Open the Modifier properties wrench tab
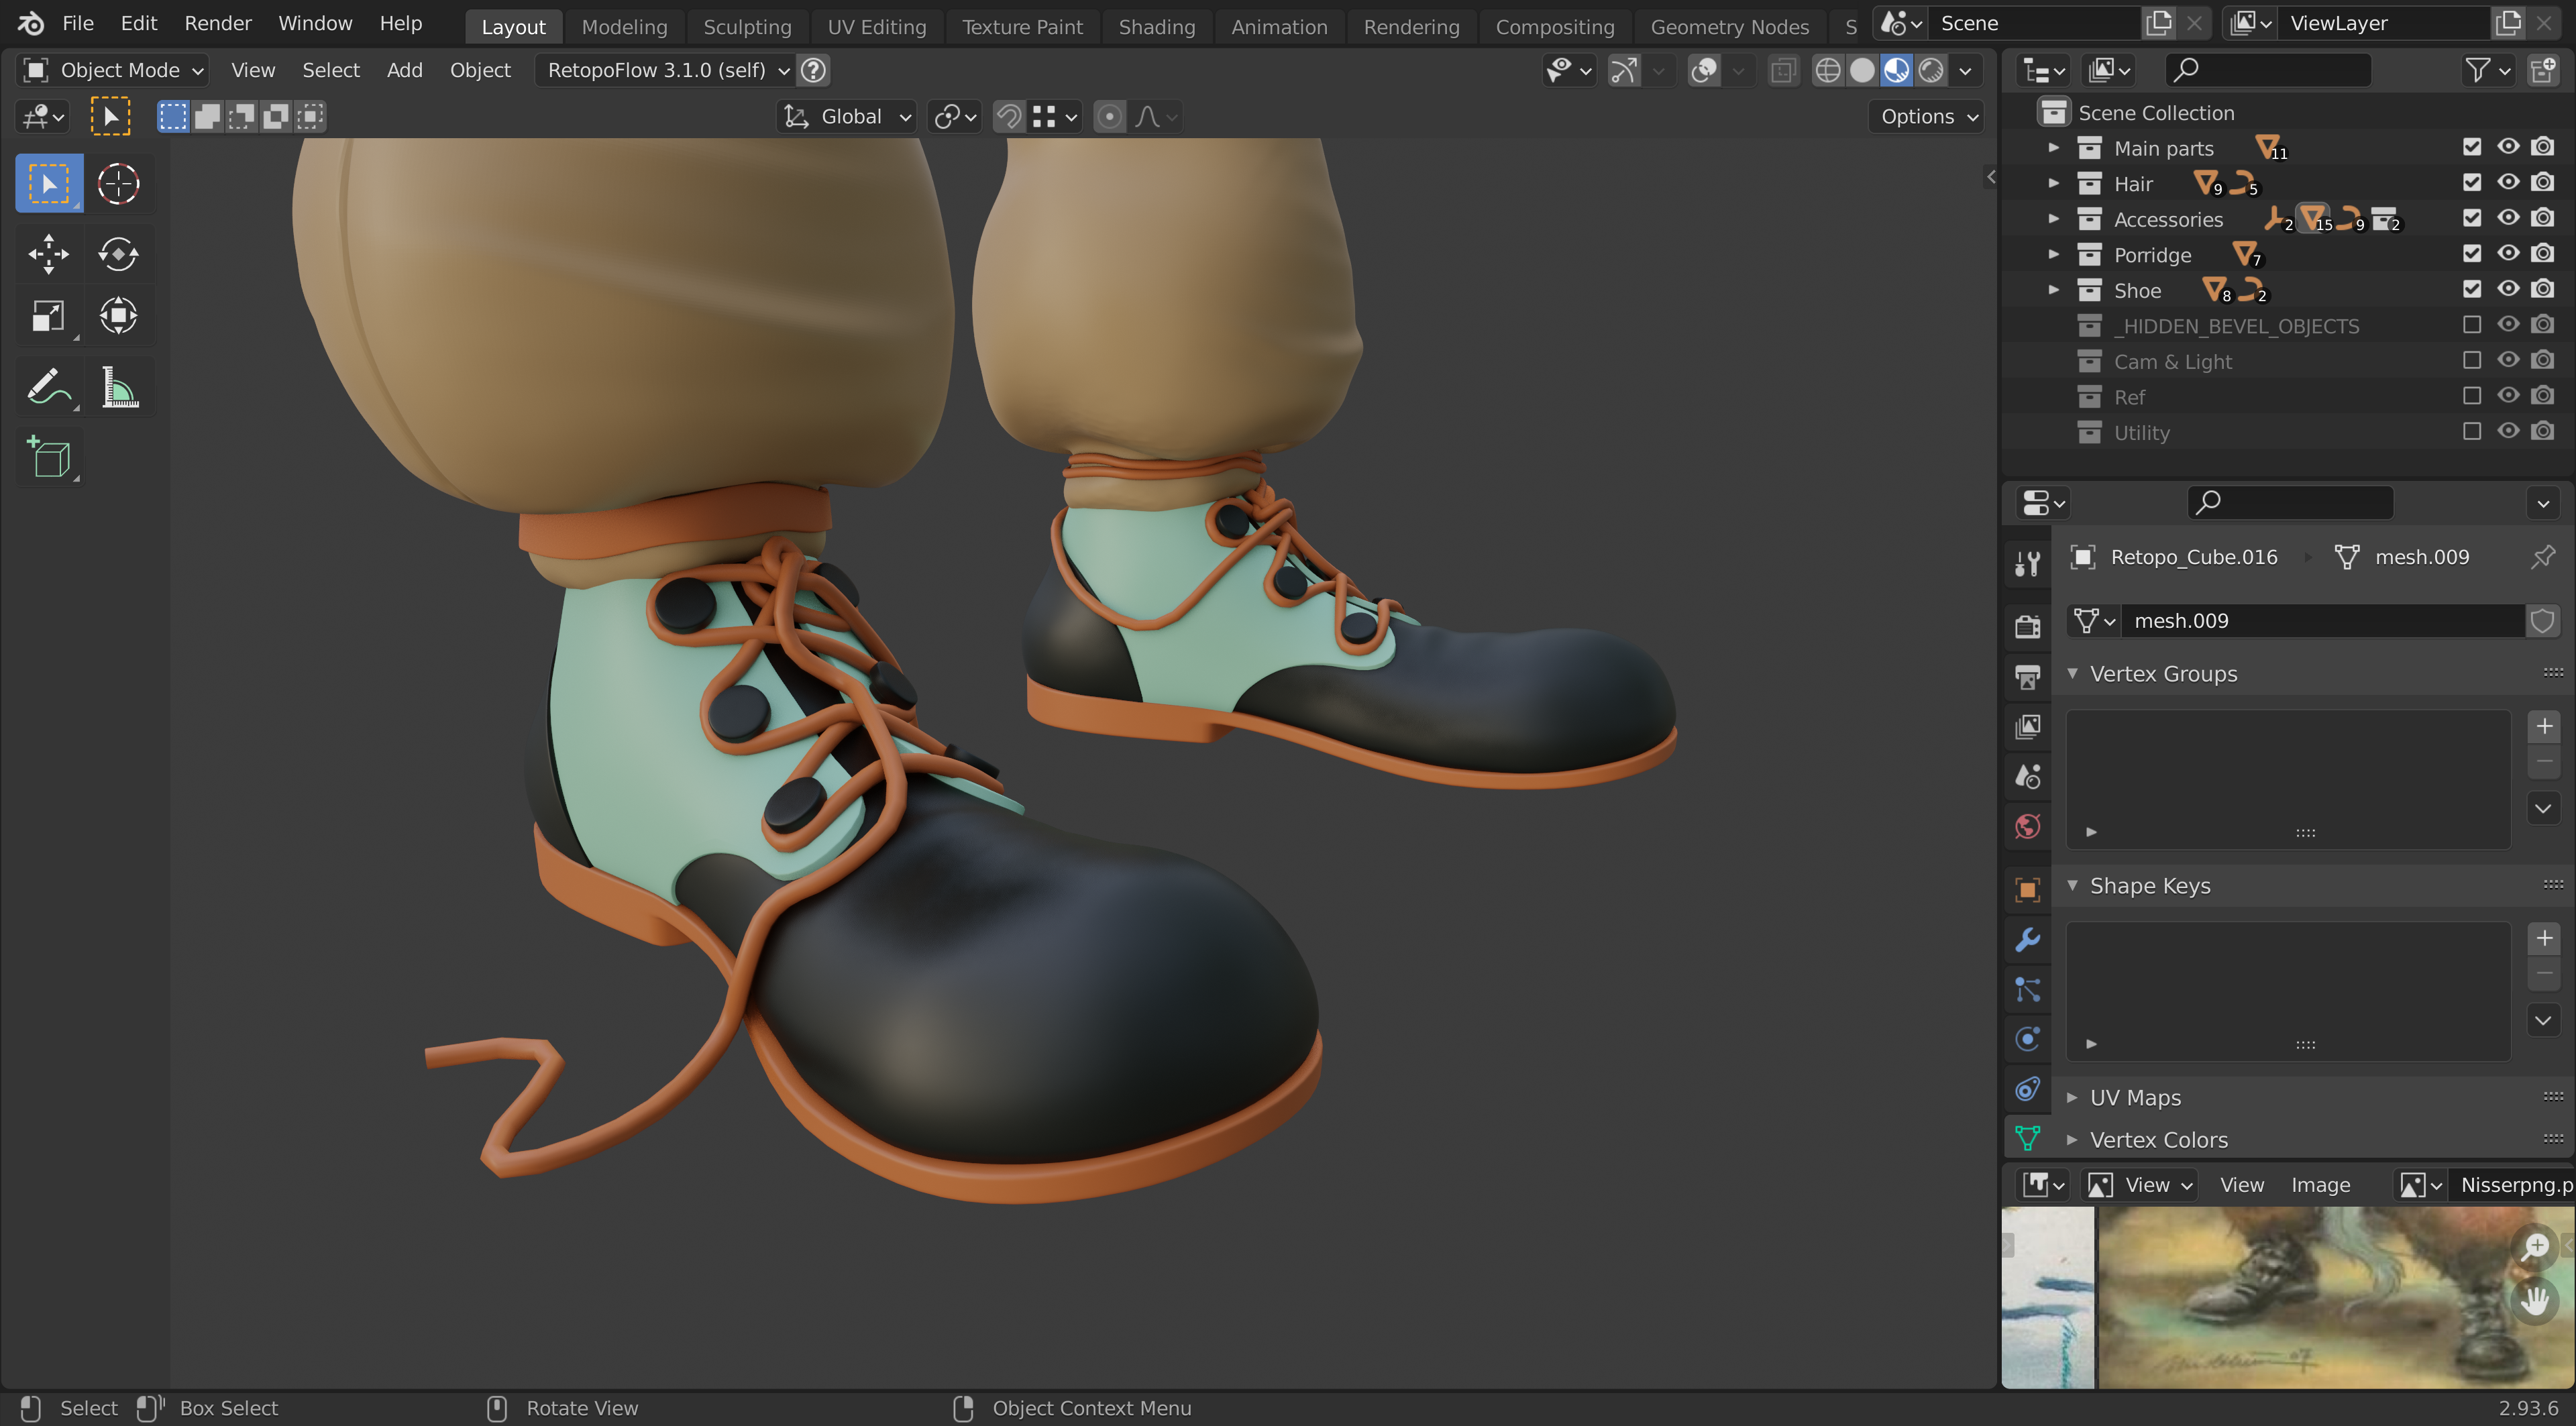The image size is (2576, 1426). [2028, 939]
